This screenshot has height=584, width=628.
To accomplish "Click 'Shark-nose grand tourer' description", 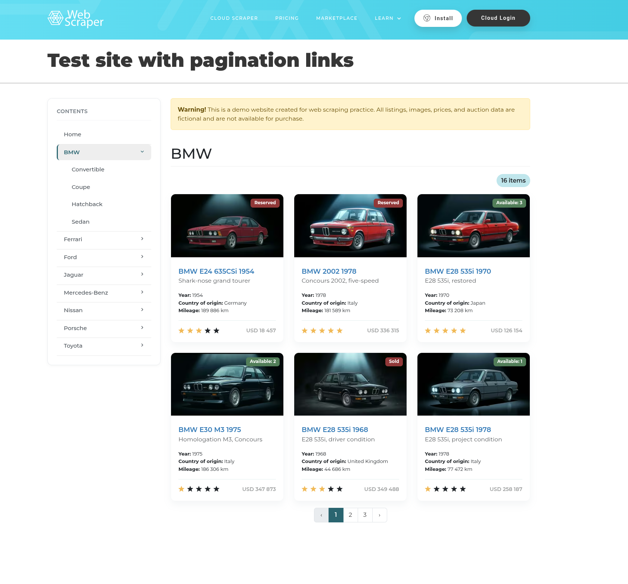I will click(x=214, y=281).
